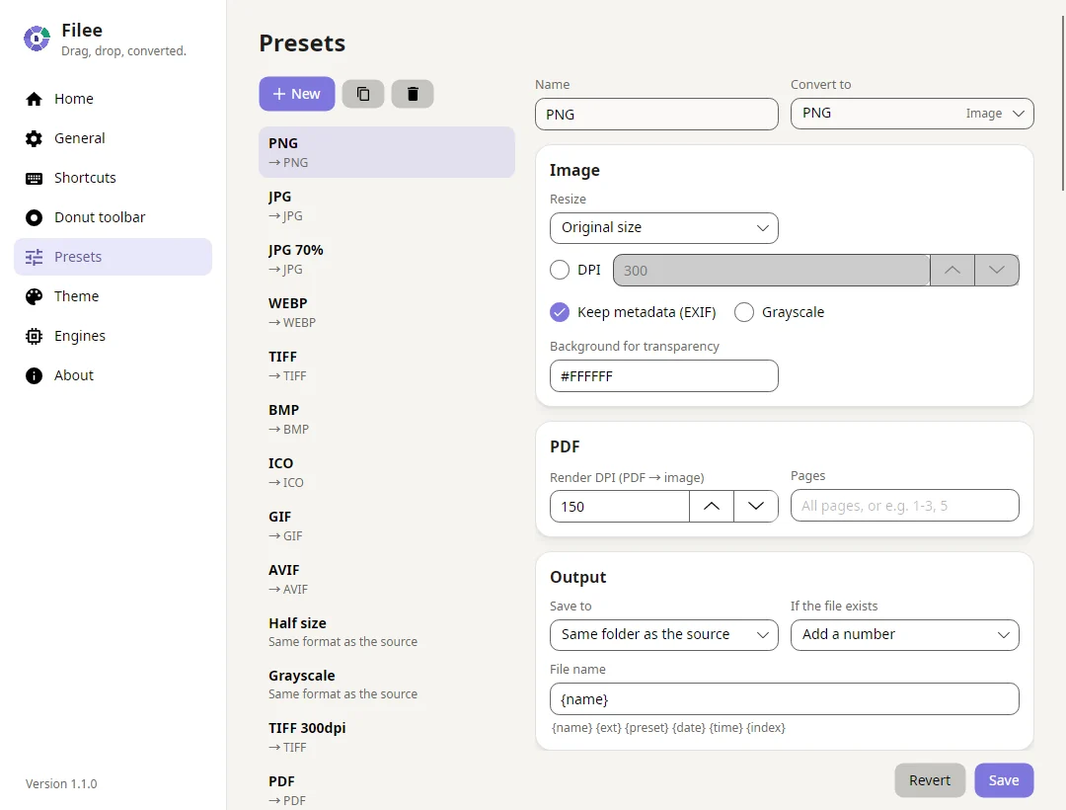Open the Save to dropdown

click(x=663, y=634)
